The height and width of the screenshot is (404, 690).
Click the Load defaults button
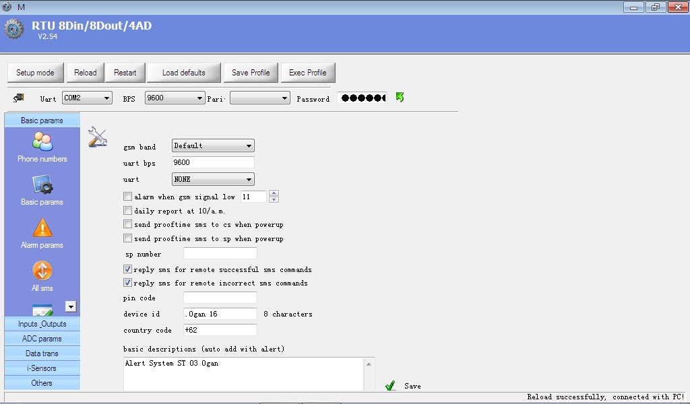(x=183, y=73)
